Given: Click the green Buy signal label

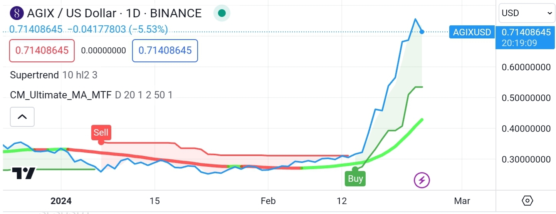Looking at the screenshot, I should coord(355,179).
